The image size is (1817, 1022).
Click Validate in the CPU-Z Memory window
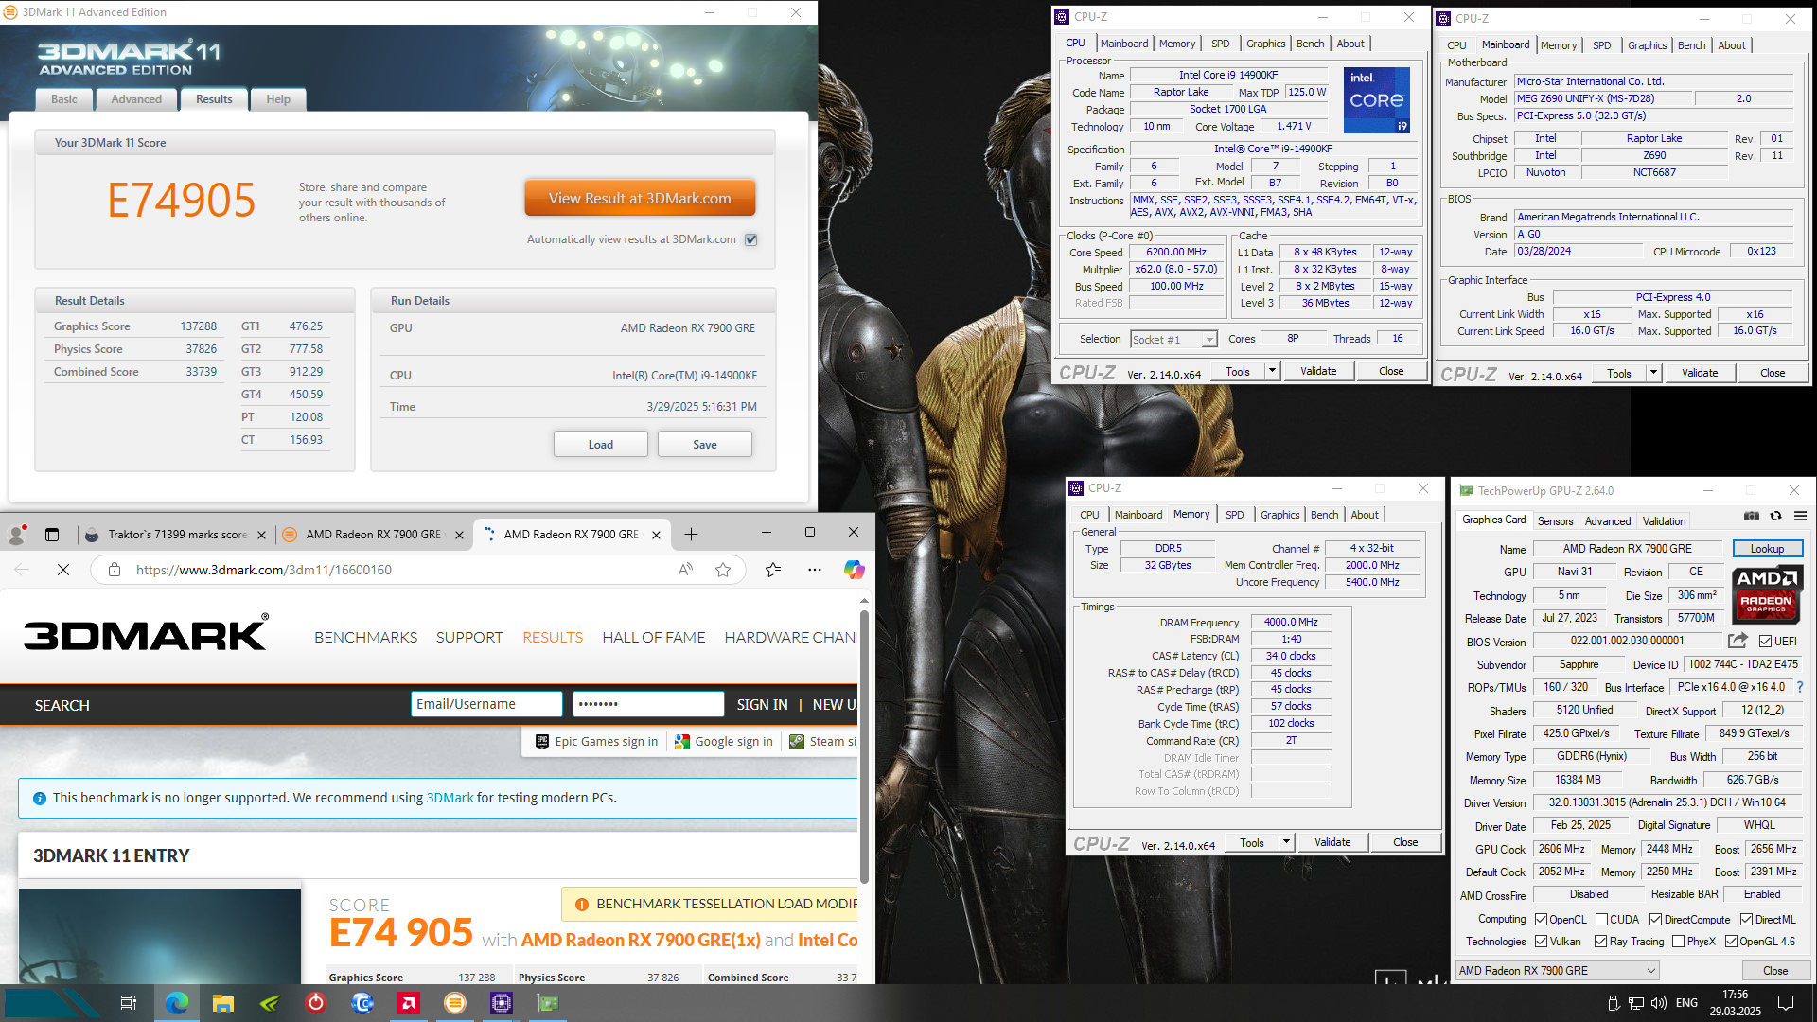[1332, 842]
